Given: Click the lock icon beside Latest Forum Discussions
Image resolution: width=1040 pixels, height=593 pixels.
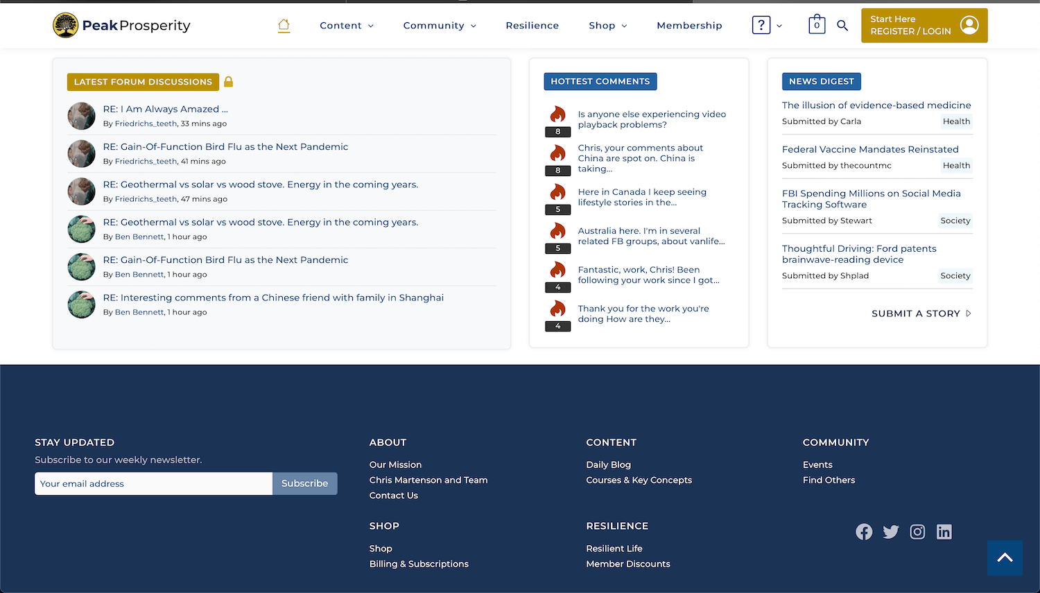Looking at the screenshot, I should click(x=228, y=82).
